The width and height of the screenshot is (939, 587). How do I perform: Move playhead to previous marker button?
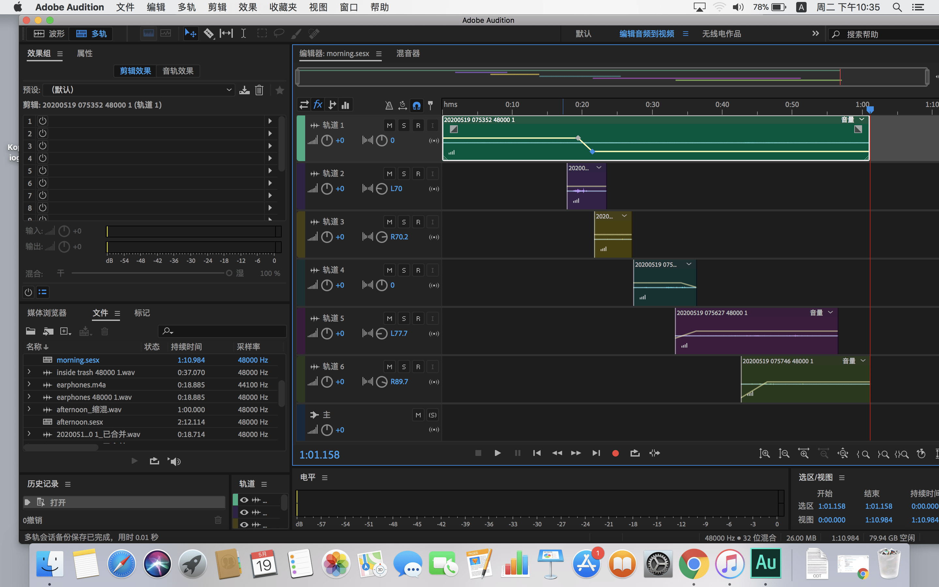click(537, 453)
